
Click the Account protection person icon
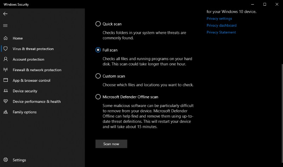point(5,59)
